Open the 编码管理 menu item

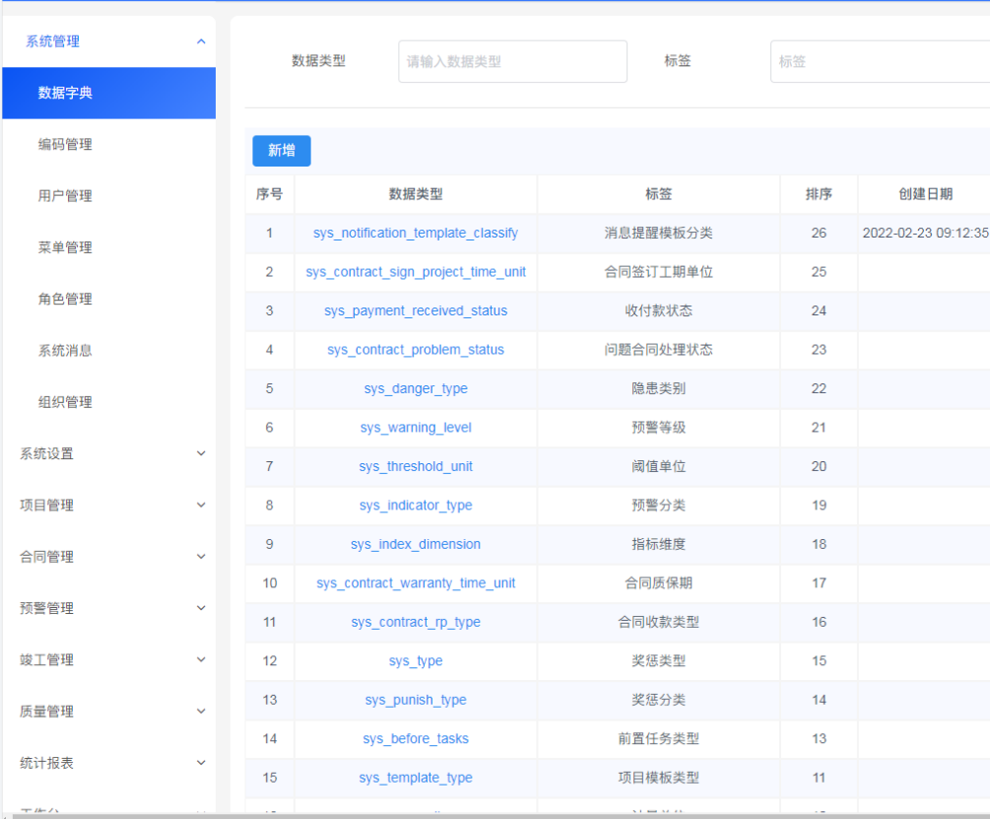point(108,145)
